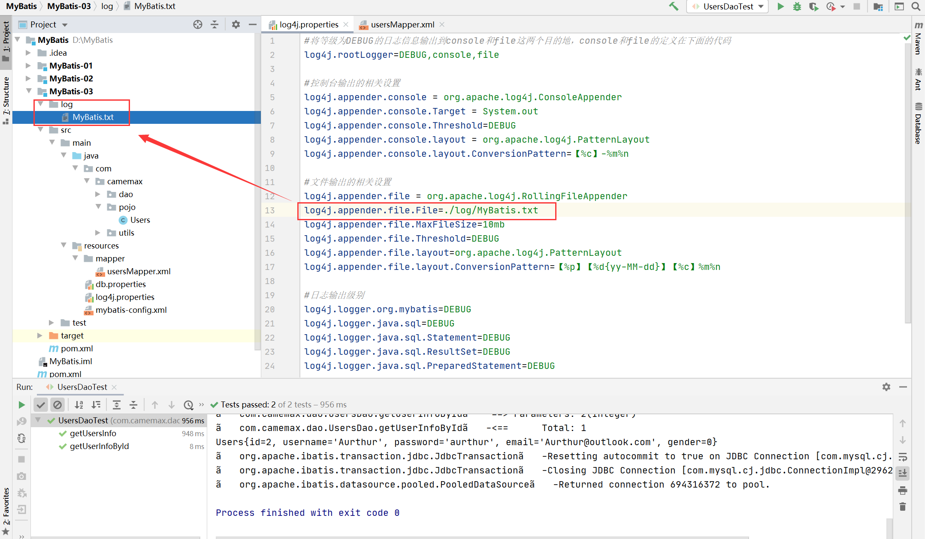Expand the .idea folder

tap(28, 53)
